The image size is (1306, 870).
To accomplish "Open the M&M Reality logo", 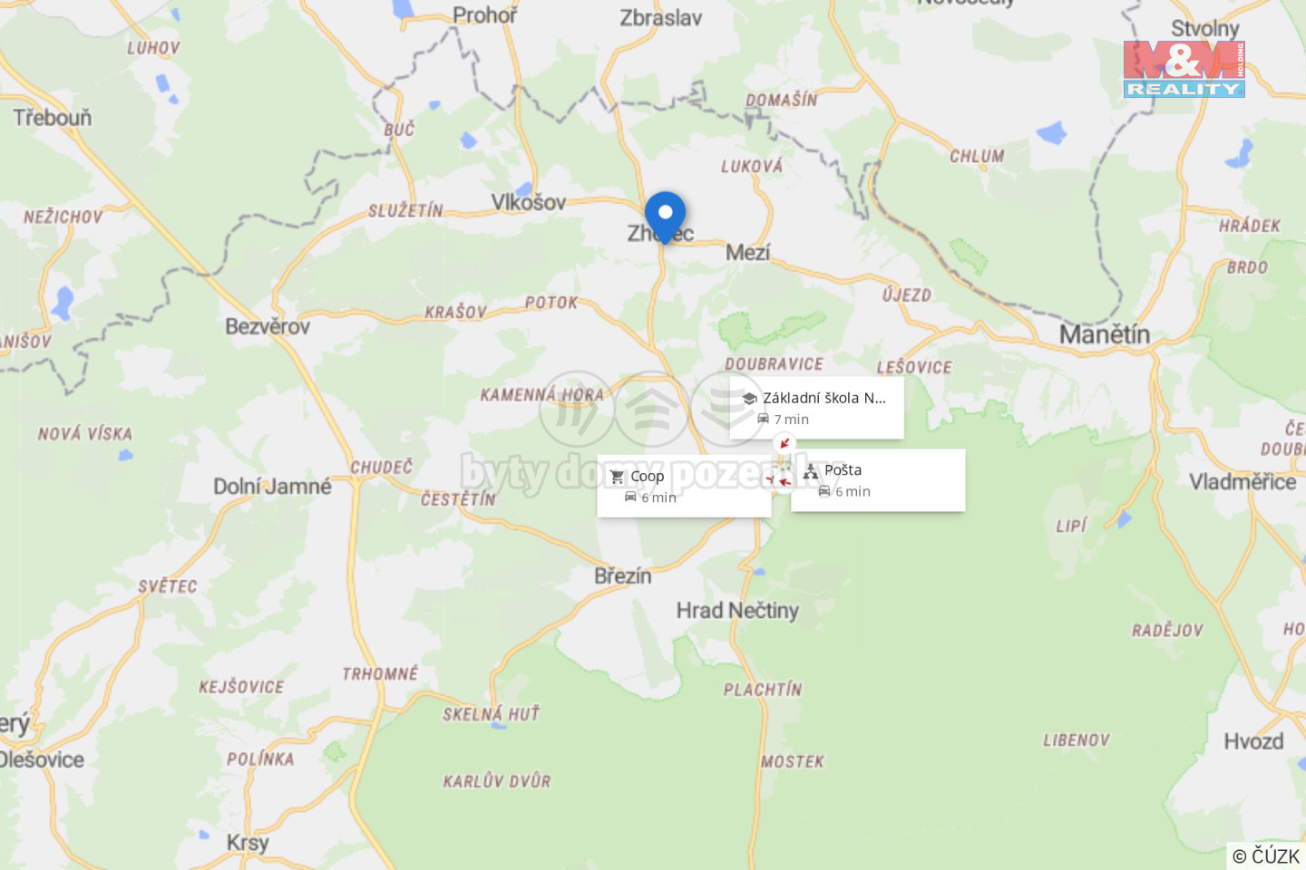I will click(1184, 69).
